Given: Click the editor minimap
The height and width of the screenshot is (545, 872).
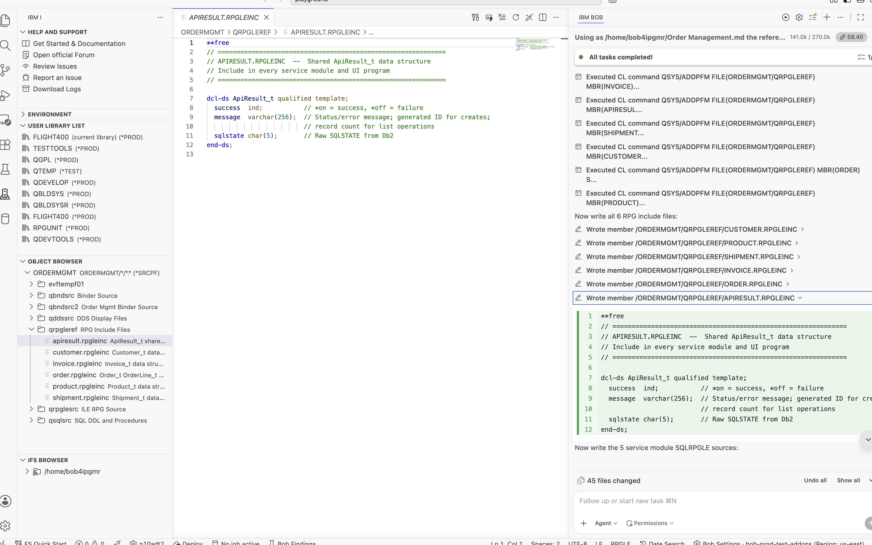Looking at the screenshot, I should click(536, 44).
